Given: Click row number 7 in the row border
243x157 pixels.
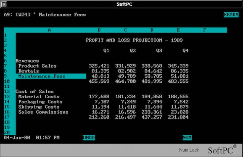Looking at the screenshot, I should coord(5,66).
